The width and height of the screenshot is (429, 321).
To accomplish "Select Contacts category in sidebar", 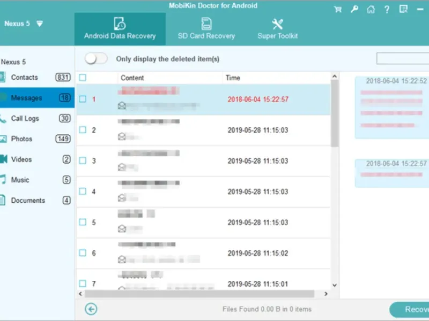I will pyautogui.click(x=37, y=77).
